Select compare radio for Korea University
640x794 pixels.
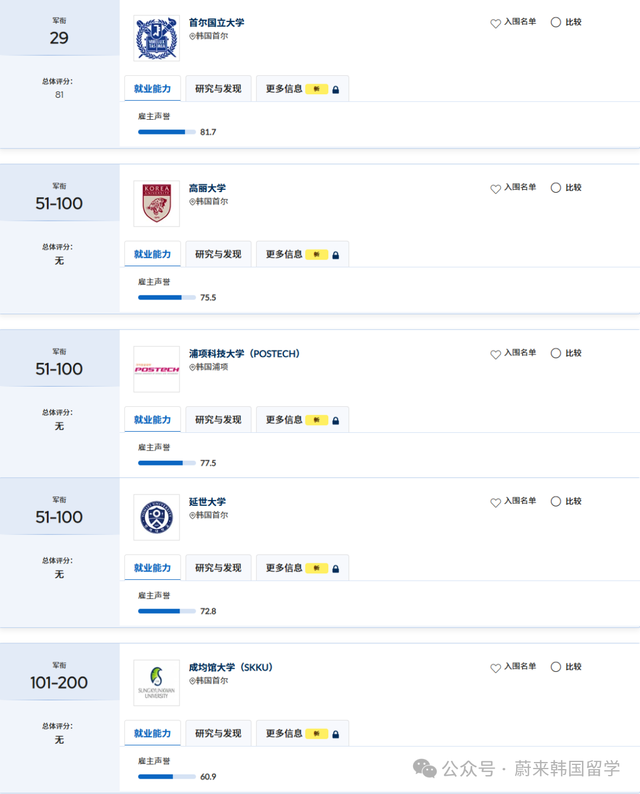556,188
